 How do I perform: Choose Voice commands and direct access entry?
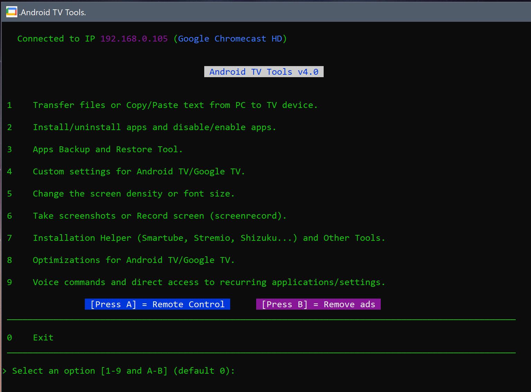coord(209,282)
